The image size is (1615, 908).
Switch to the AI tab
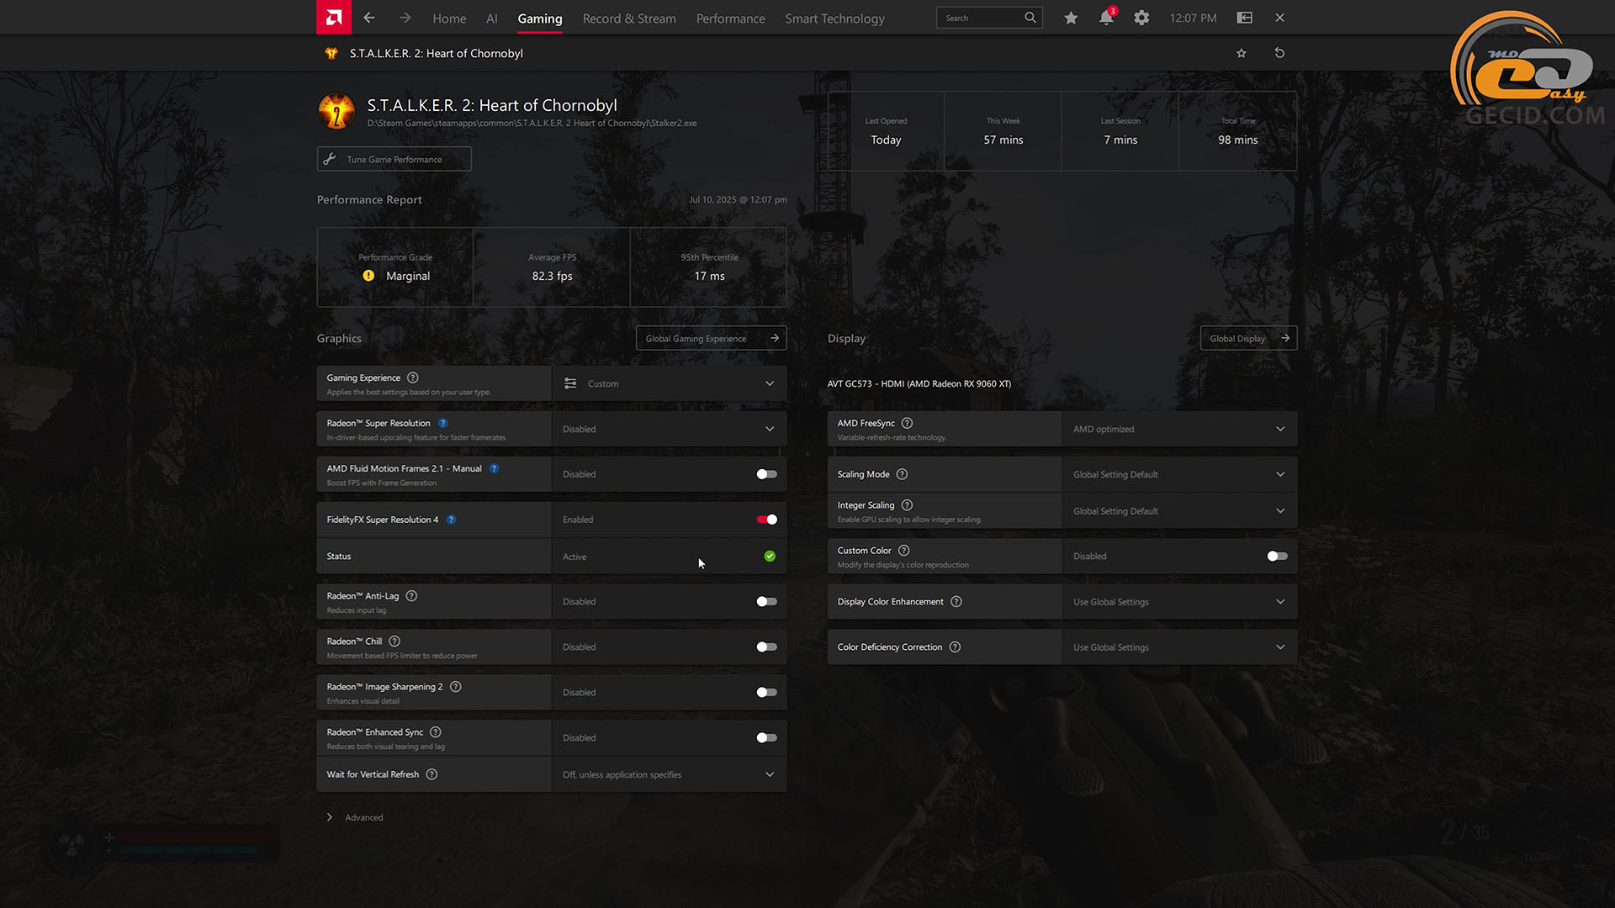coord(492,18)
